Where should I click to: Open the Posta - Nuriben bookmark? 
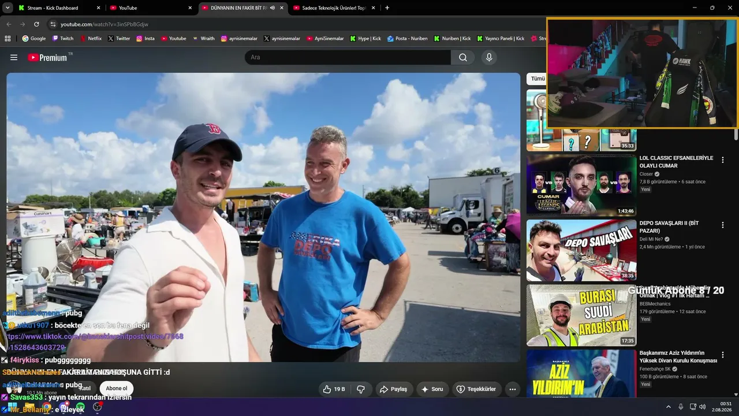407,39
